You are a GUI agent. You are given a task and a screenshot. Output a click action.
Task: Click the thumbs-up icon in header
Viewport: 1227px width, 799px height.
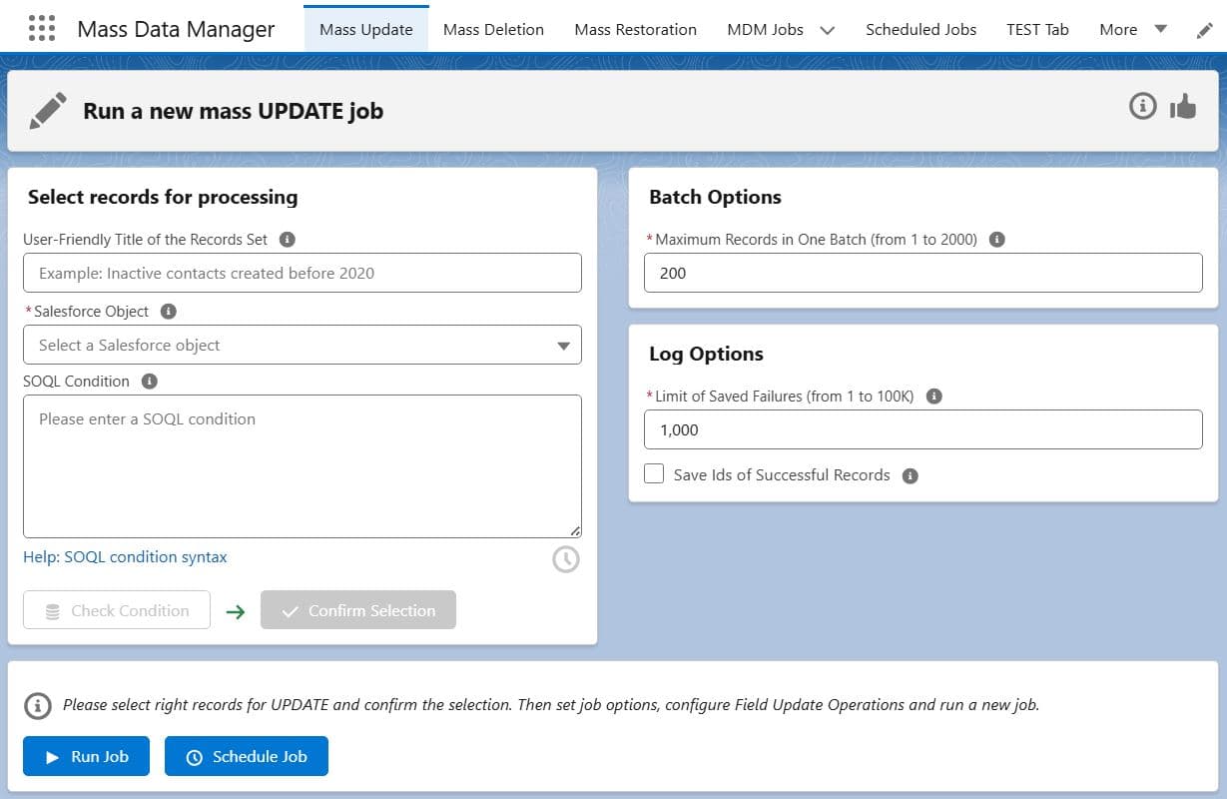click(x=1183, y=105)
